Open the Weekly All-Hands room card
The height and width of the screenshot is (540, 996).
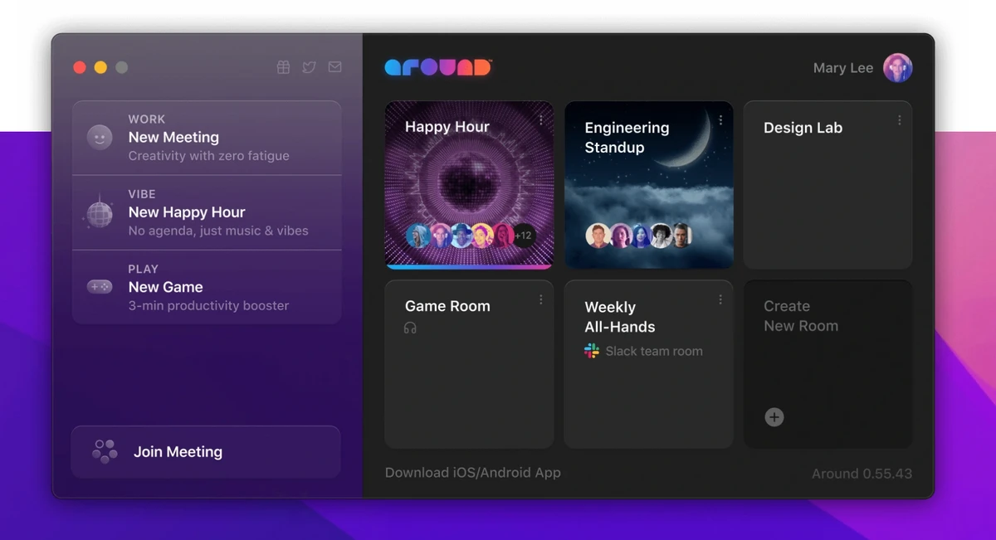click(x=649, y=364)
